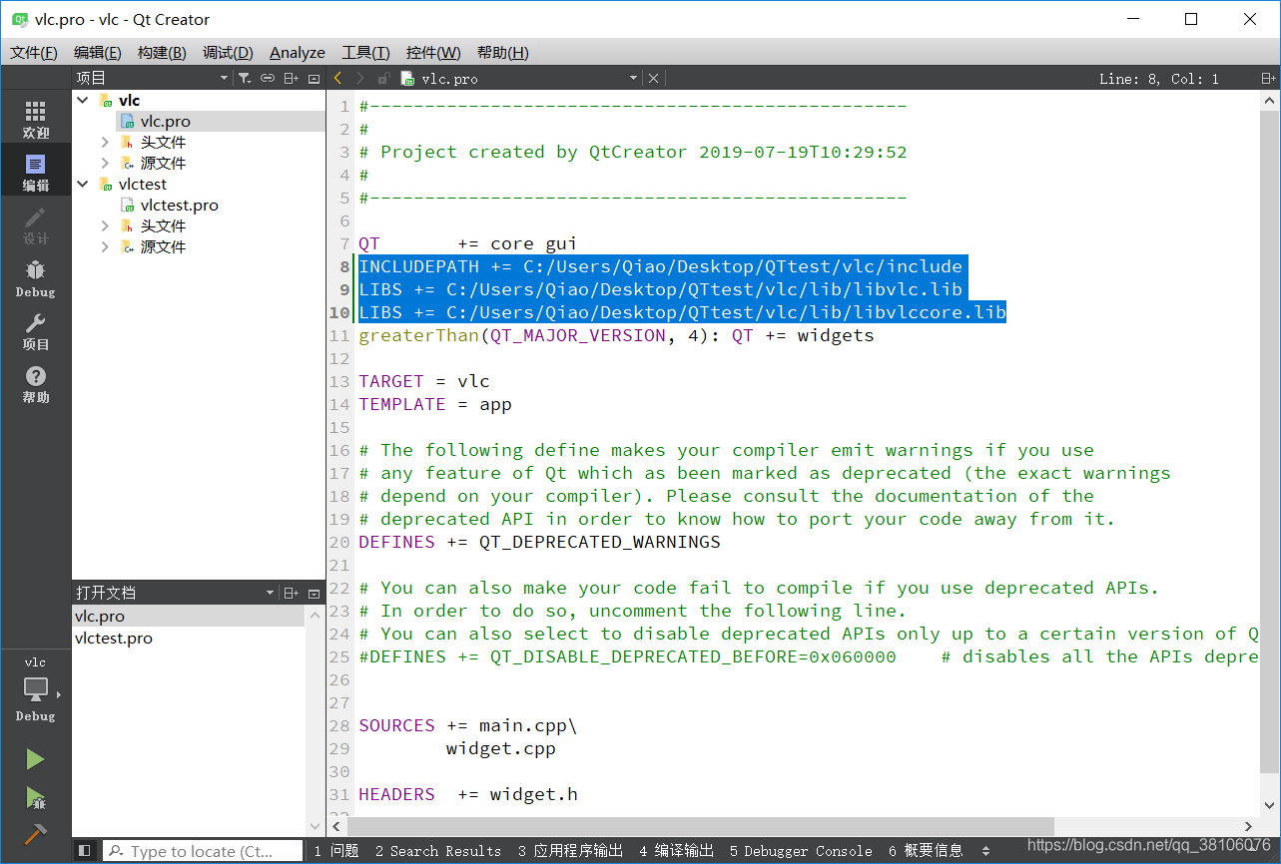Open the 构建(B) menu
Screen dimensions: 1281x864
162,53
